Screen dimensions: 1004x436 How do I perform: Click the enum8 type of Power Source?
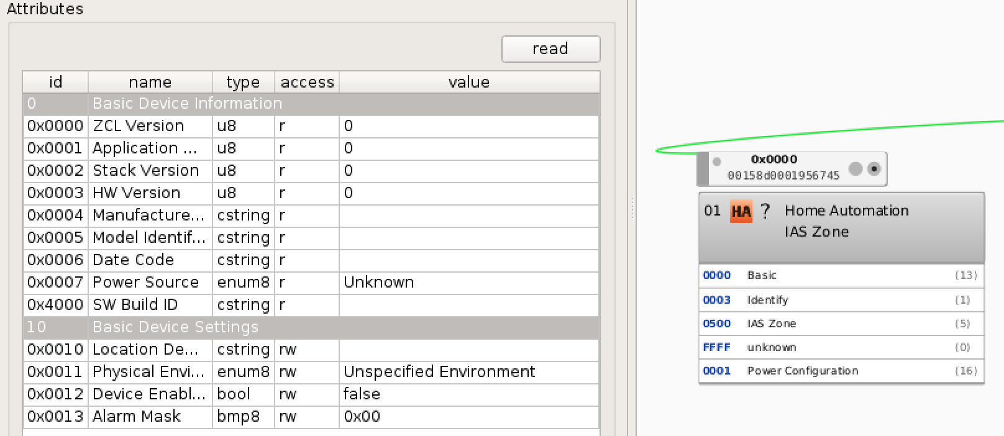click(x=244, y=283)
